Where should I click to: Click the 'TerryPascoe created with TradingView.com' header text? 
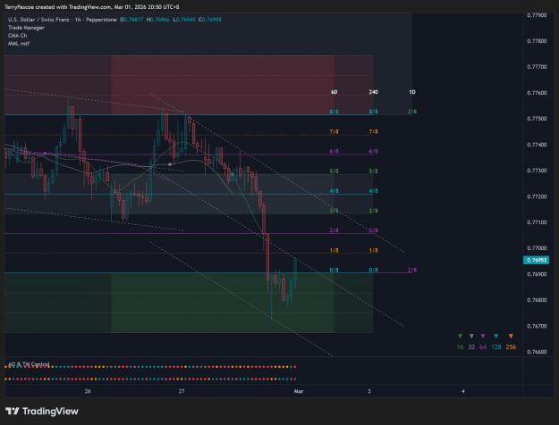pyautogui.click(x=57, y=7)
